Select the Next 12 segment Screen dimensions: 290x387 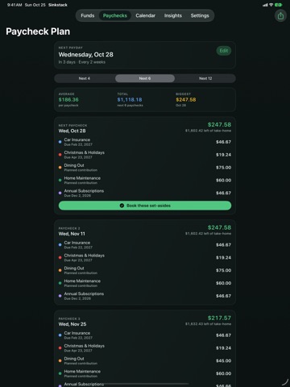click(x=205, y=78)
